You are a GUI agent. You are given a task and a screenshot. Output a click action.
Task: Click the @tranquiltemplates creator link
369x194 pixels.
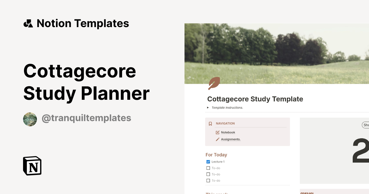(86, 118)
